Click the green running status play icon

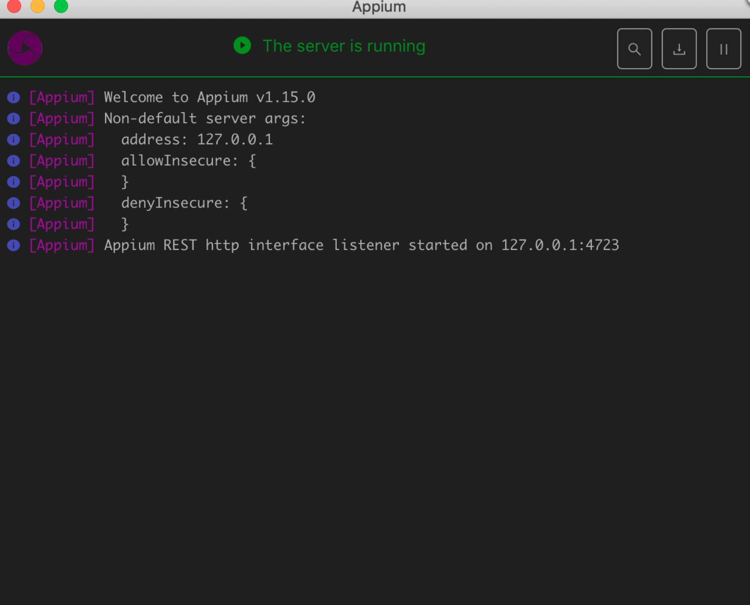(242, 46)
